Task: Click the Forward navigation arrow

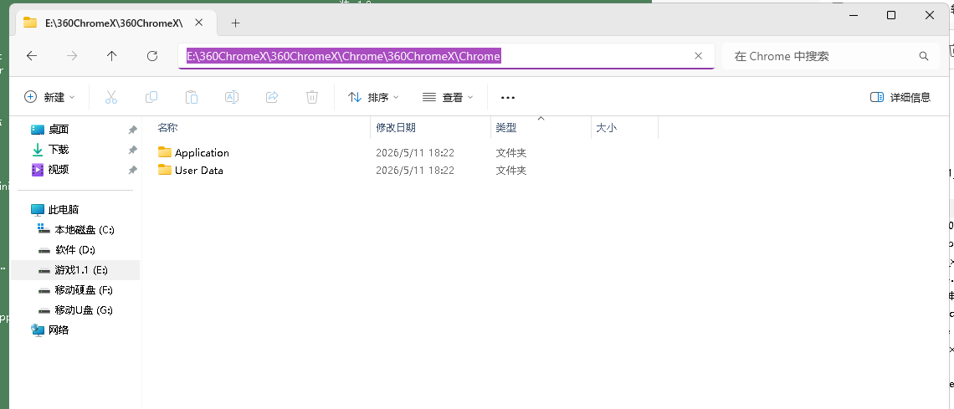Action: pyautogui.click(x=72, y=56)
